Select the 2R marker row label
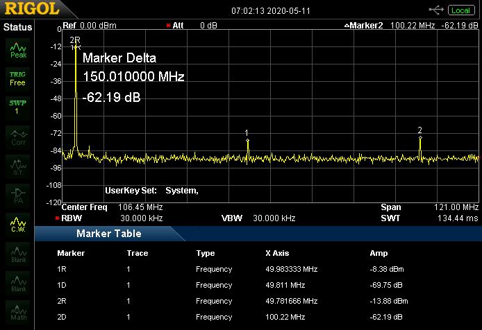This screenshot has height=330, width=482. (62, 301)
